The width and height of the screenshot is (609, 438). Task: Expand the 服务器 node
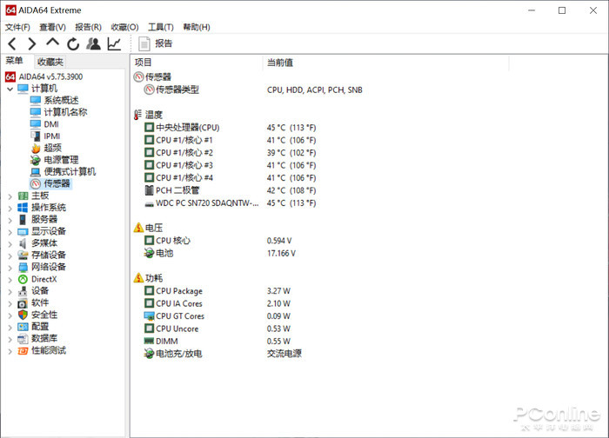(x=10, y=221)
